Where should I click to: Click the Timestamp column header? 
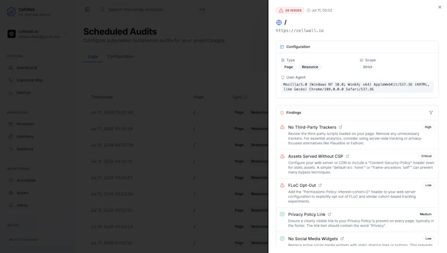pos(102,97)
